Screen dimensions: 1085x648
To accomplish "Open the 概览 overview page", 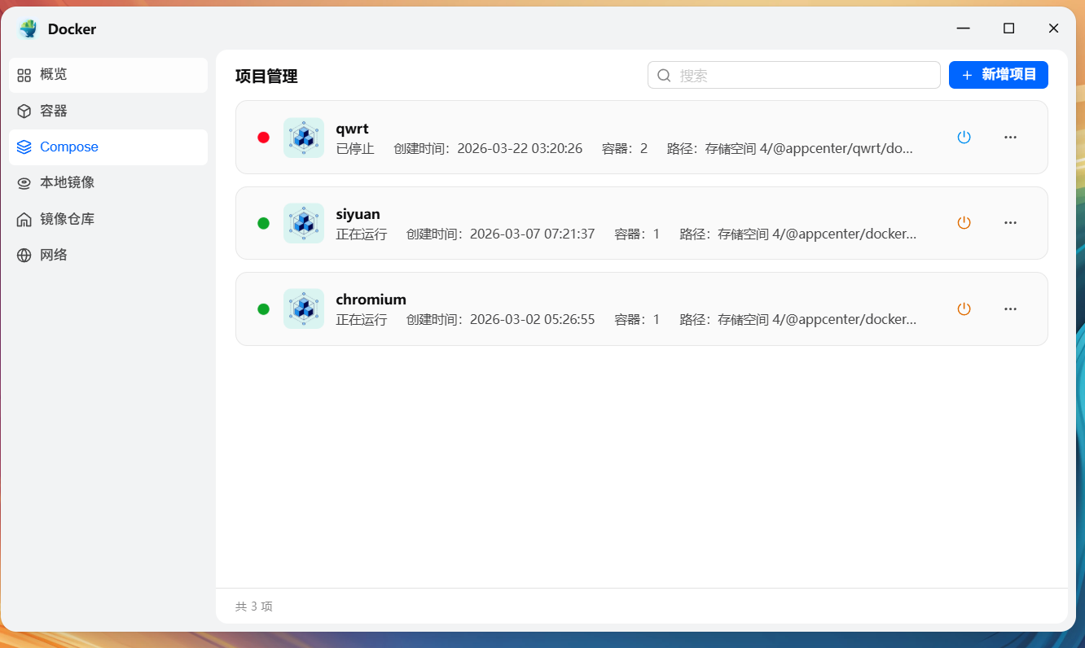I will coord(108,75).
